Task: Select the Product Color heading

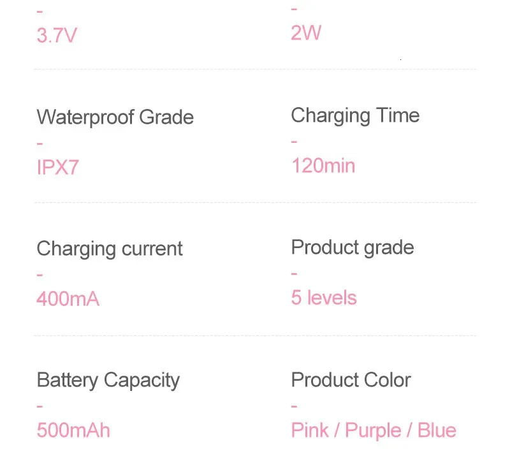Action: pyautogui.click(x=351, y=380)
